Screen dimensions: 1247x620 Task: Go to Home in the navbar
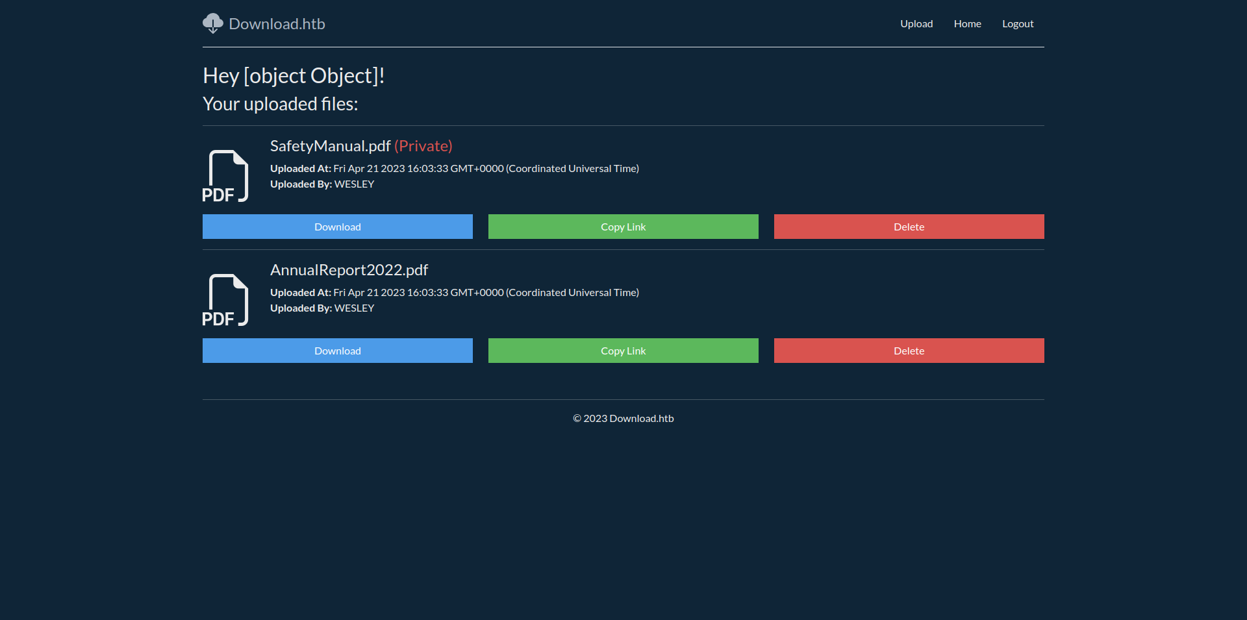tap(967, 24)
